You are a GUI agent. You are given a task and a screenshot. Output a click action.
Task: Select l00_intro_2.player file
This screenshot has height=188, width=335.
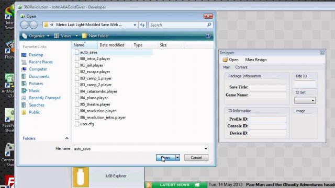(95, 58)
